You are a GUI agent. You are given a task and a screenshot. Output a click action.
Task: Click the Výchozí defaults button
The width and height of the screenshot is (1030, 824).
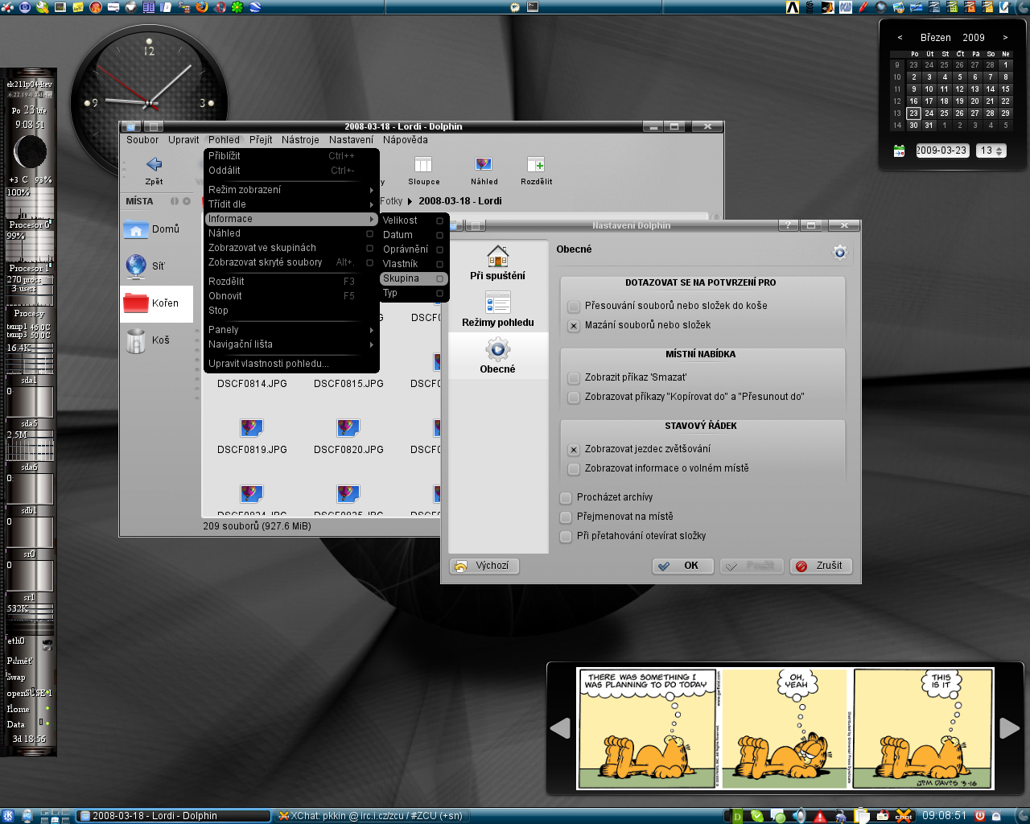pyautogui.click(x=484, y=566)
